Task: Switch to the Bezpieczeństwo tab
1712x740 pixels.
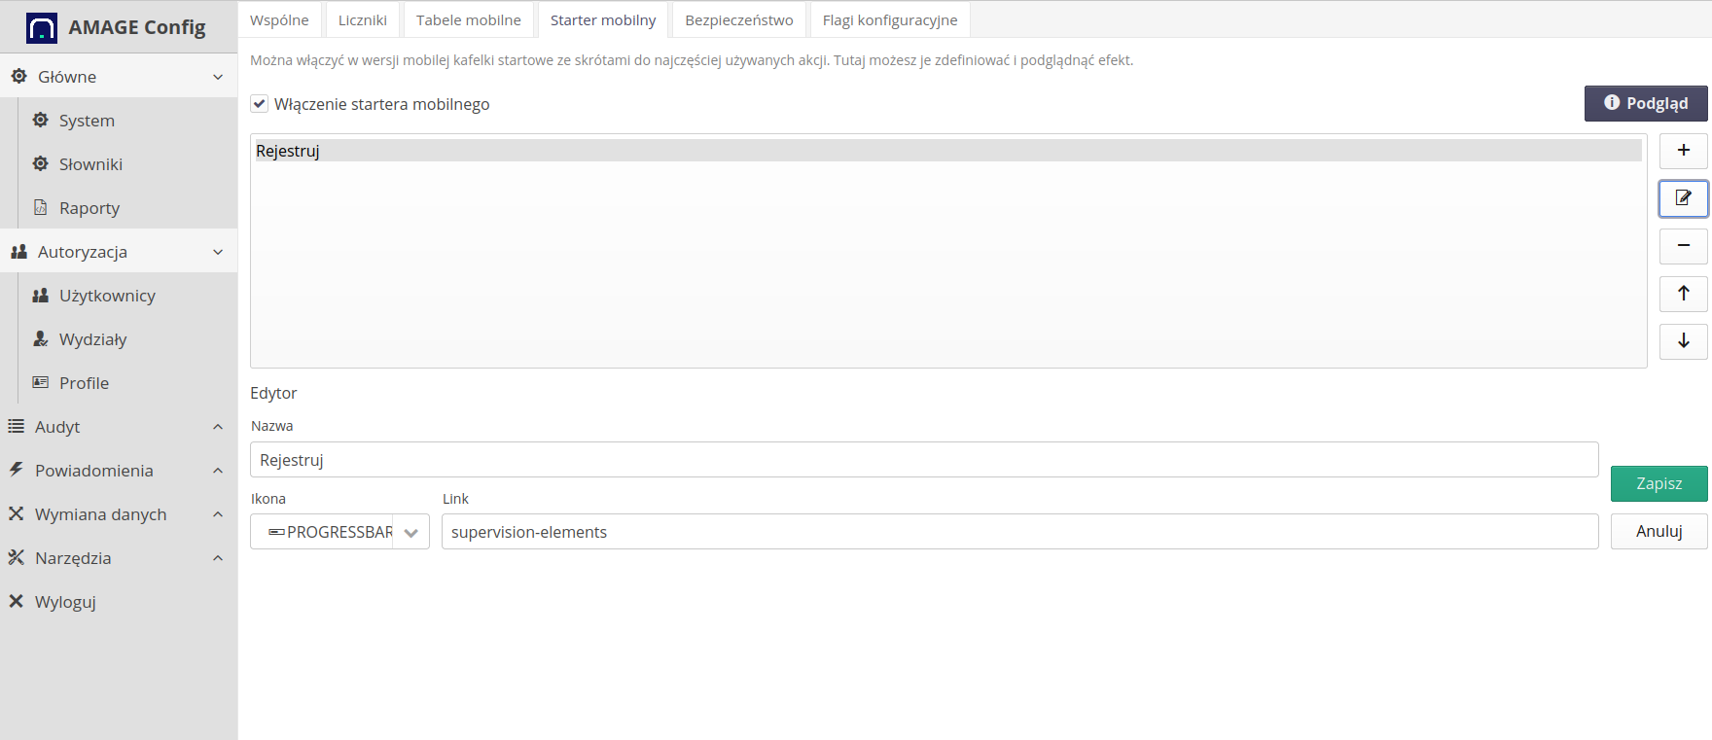Action: click(738, 20)
